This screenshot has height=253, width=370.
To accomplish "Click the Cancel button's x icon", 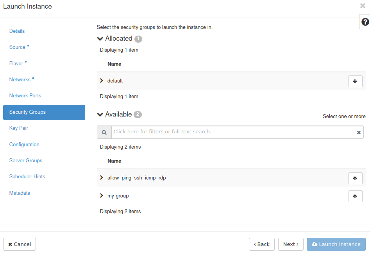I will coord(11,244).
